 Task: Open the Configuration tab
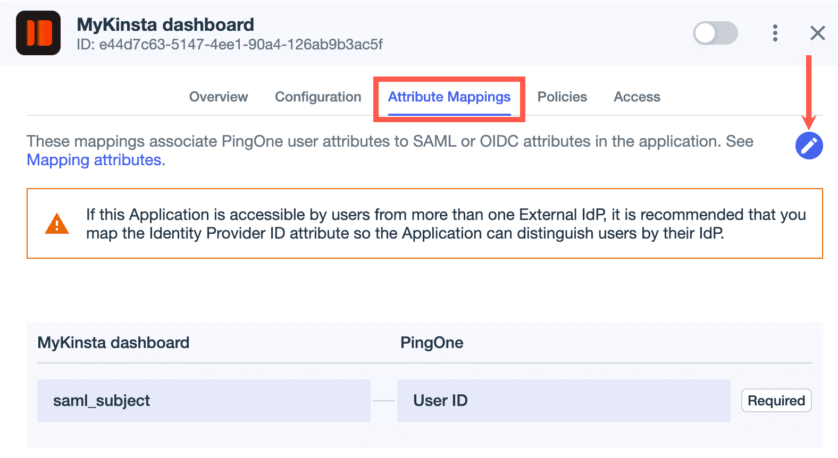[x=317, y=97]
